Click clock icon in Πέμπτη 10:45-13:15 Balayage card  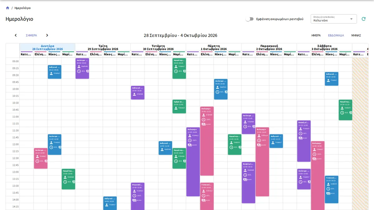click(204, 119)
